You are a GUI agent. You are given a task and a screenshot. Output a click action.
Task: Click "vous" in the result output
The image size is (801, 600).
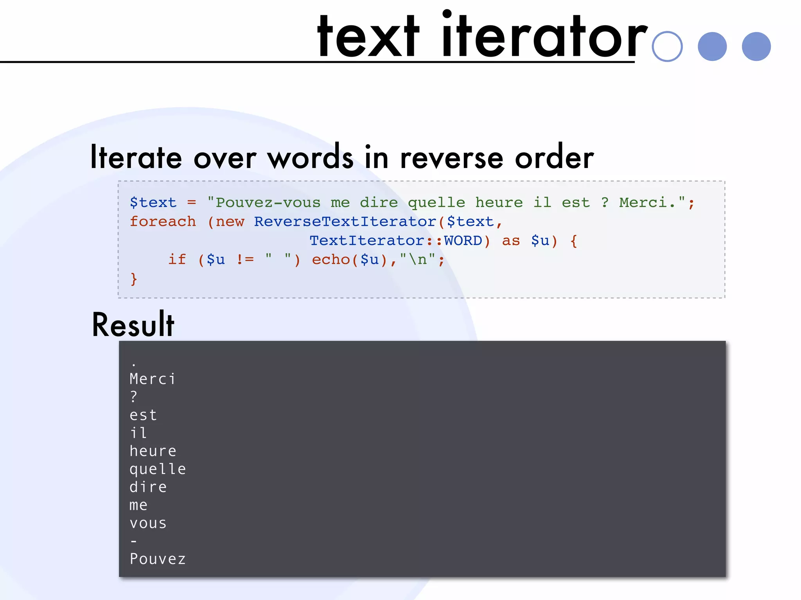(x=148, y=523)
